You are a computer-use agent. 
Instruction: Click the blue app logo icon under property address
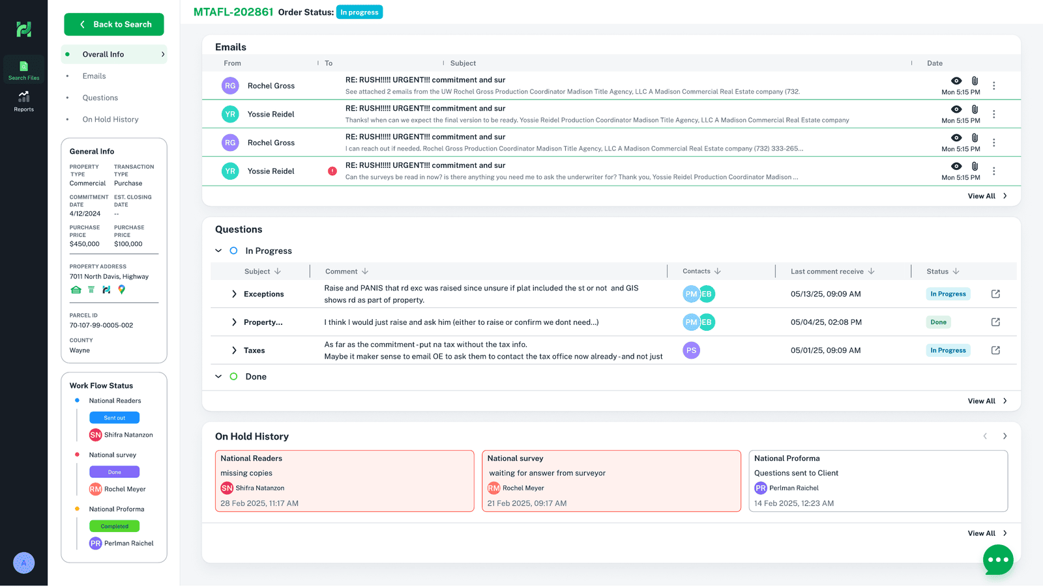(106, 290)
